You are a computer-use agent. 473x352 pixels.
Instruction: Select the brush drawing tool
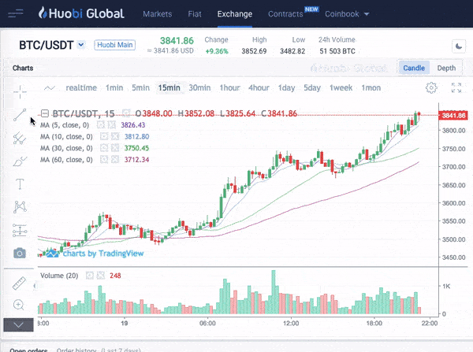[20, 161]
